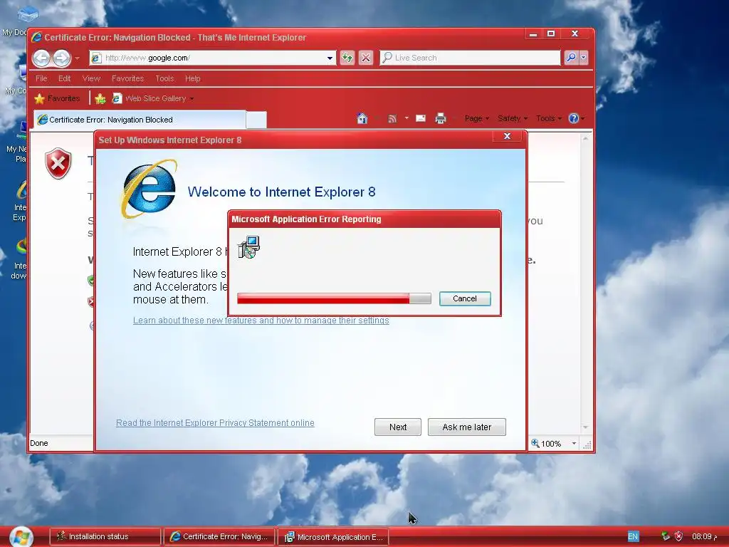Click the Error Reporting dialog title bar
The image size is (729, 547).
[x=364, y=219]
